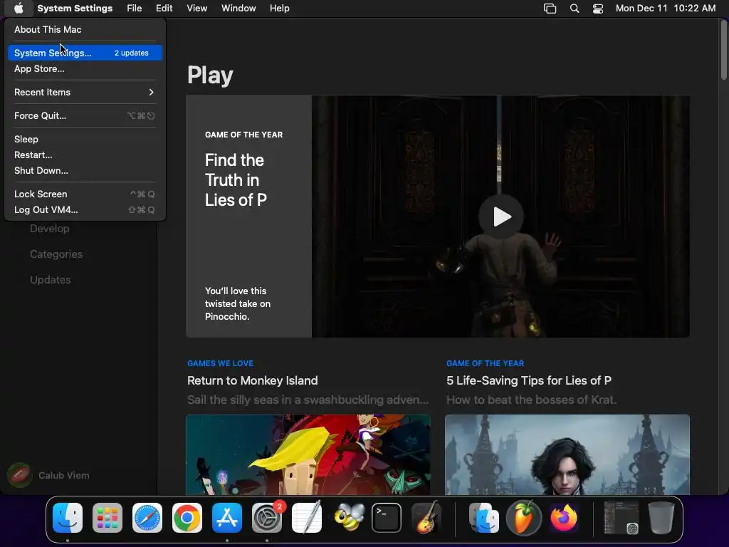Launch the bee app in the dock

coord(349,518)
